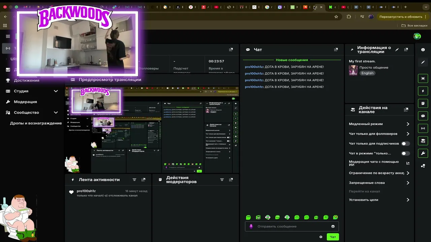Open the info icon in right sidebar
This screenshot has height=242, width=431.
point(423,50)
